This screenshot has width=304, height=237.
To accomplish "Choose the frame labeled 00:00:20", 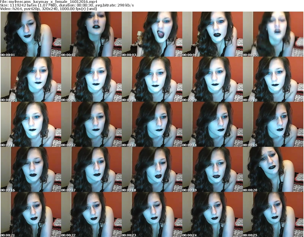I will [x=273, y=169].
